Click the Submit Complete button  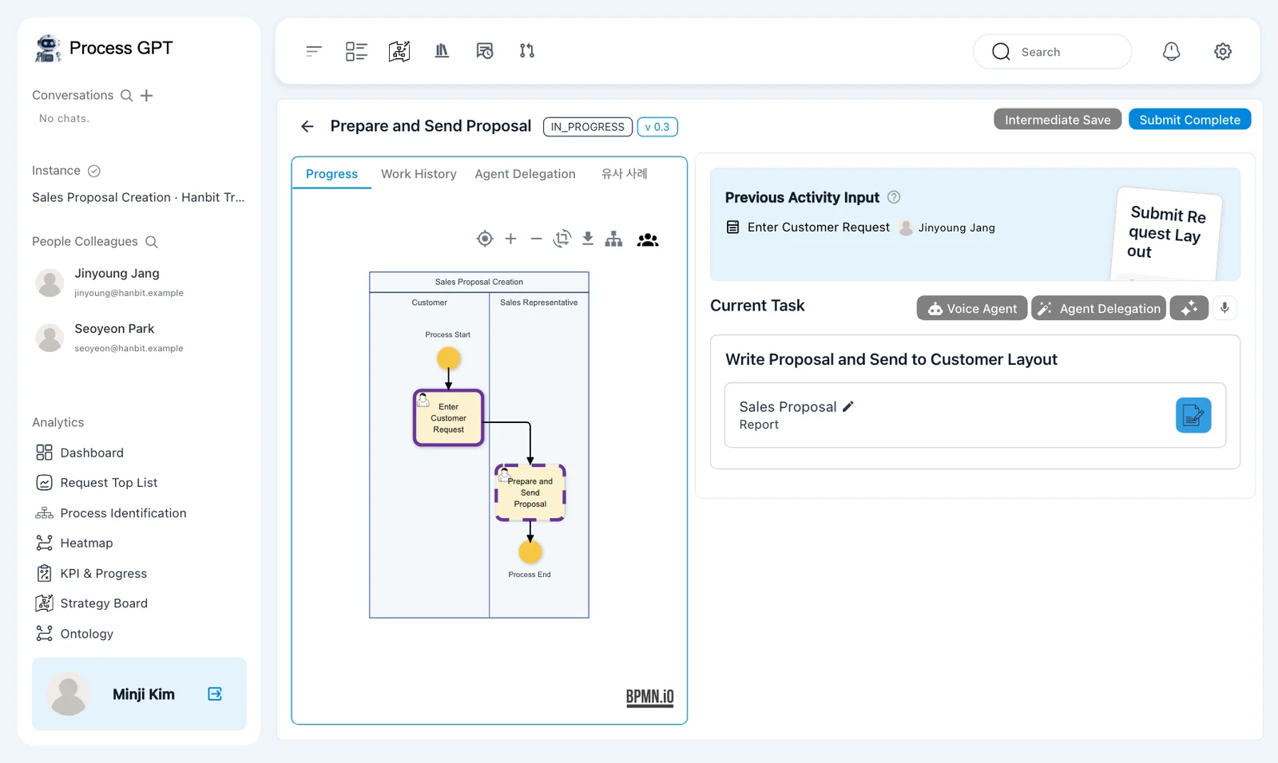pyautogui.click(x=1189, y=120)
